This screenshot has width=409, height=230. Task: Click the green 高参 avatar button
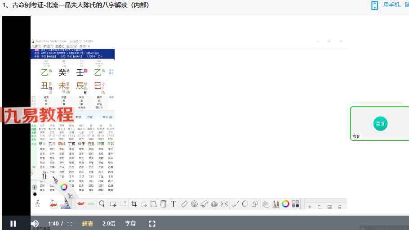(x=380, y=124)
